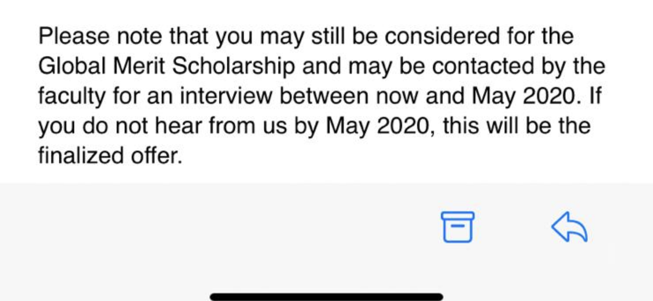Click "2020," followed by a comma
This screenshot has height=301, width=653.
point(406,126)
